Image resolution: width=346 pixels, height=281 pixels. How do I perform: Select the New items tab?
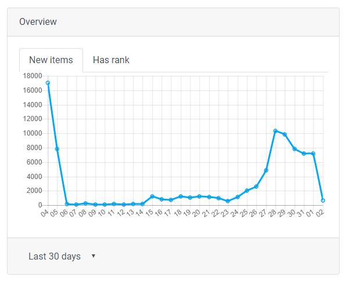[51, 60]
